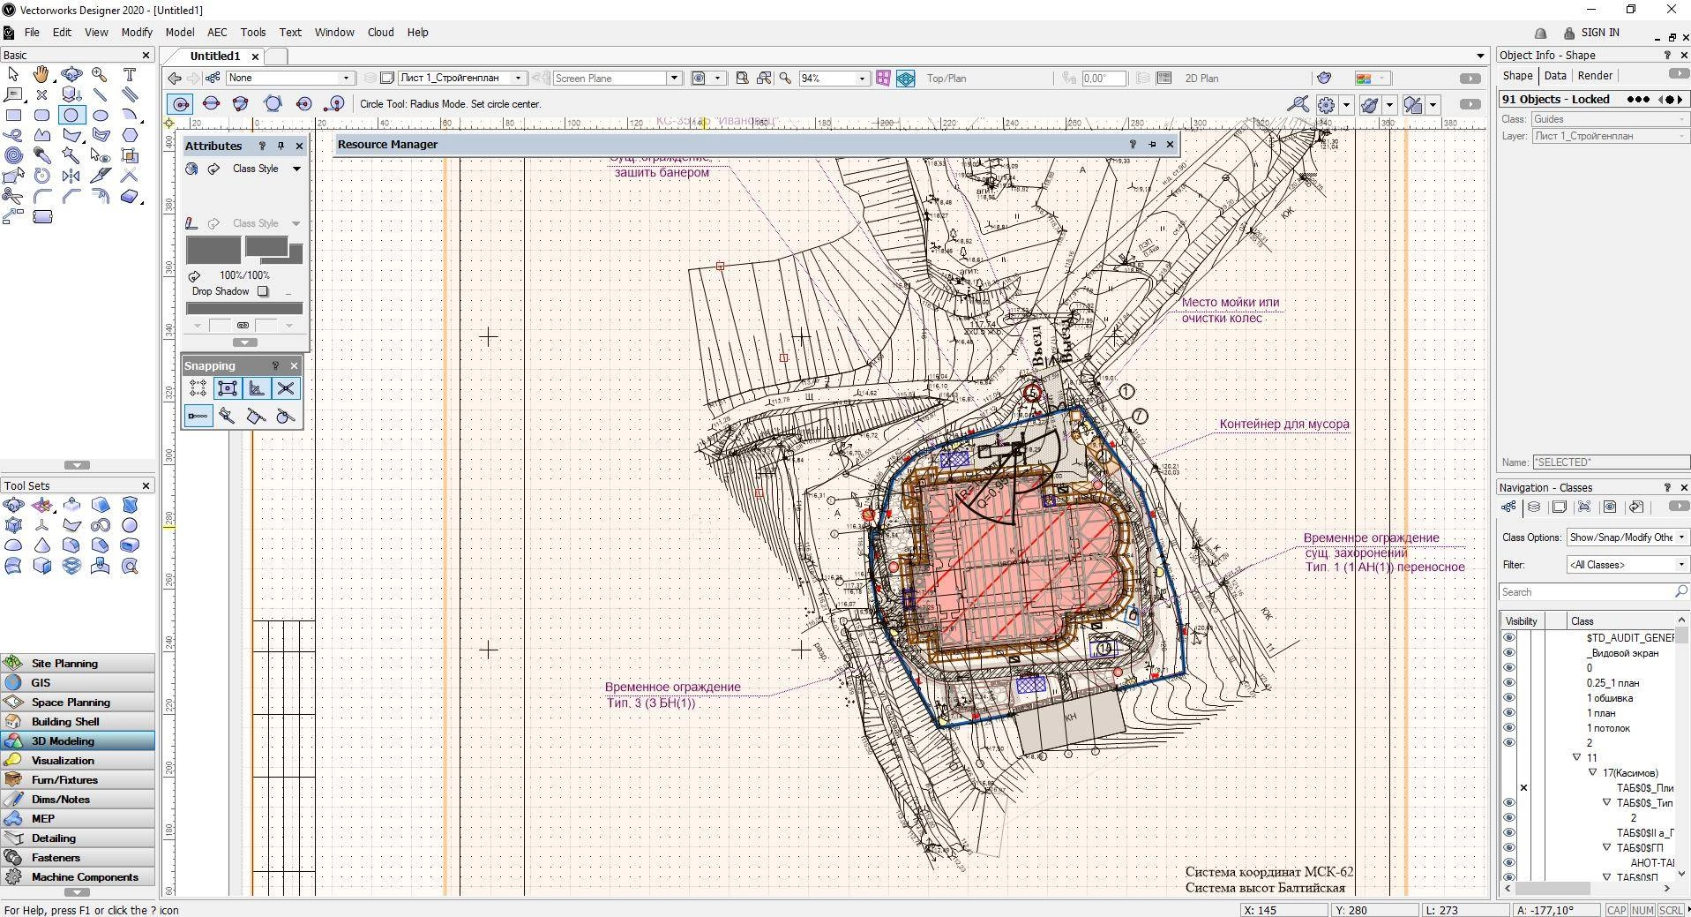
Task: Click the line thickness bar in Attributes
Action: [244, 308]
